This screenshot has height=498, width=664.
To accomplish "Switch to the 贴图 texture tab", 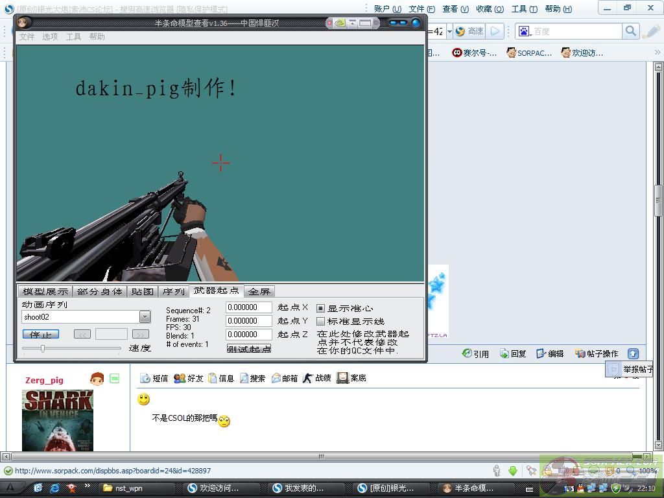I will pos(142,292).
